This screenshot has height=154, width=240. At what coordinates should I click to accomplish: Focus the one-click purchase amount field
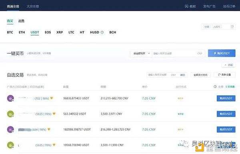coord(178,53)
